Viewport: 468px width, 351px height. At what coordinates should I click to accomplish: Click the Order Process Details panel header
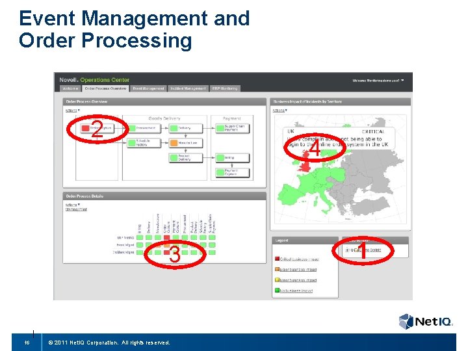pyautogui.click(x=164, y=196)
